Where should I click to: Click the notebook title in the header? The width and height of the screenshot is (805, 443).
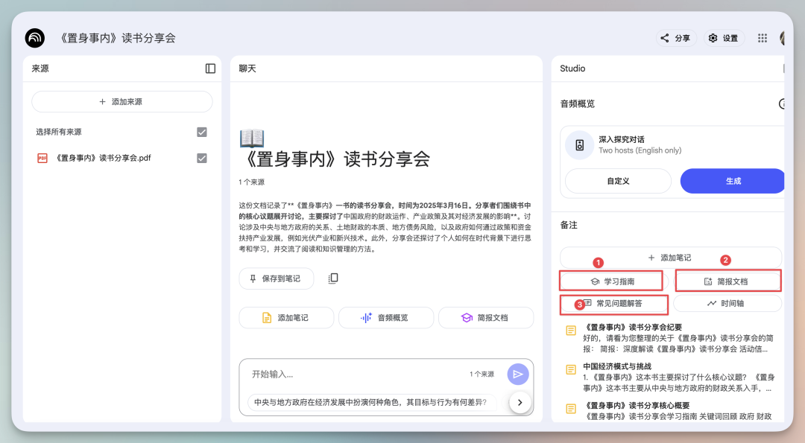(x=116, y=38)
